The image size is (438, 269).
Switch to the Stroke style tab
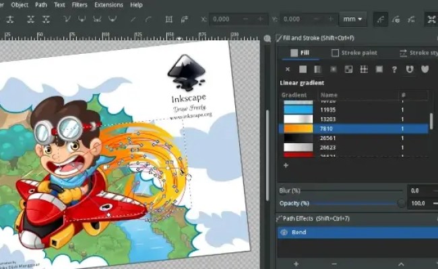(418, 52)
